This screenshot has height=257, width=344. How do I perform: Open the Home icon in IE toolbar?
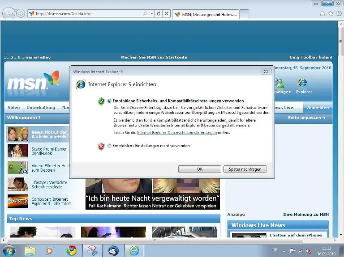322,13
